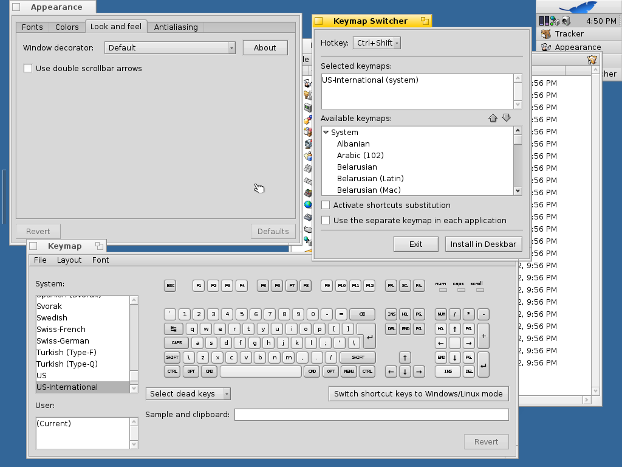Click the Revert button in Keymap window
The height and width of the screenshot is (467, 622).
pos(486,441)
